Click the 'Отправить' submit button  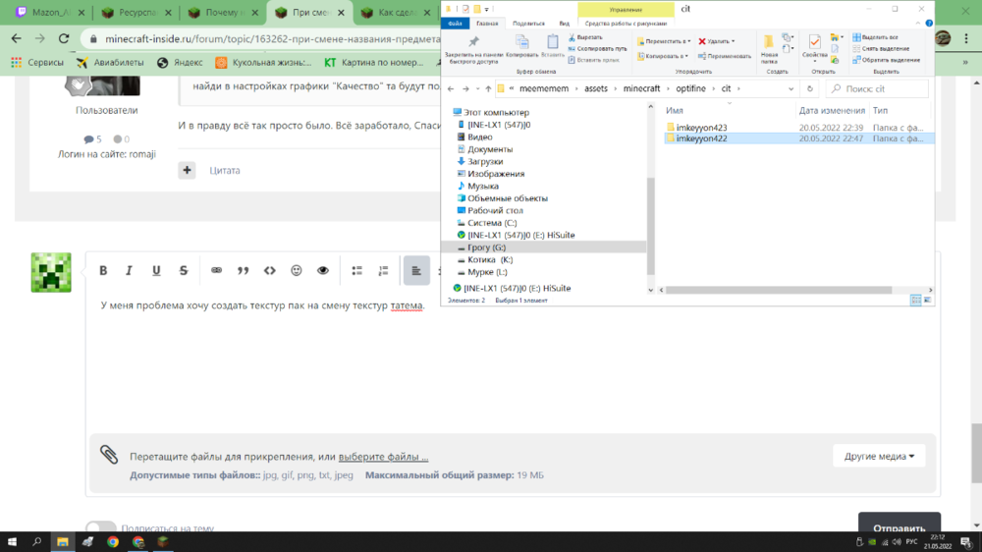(x=899, y=525)
